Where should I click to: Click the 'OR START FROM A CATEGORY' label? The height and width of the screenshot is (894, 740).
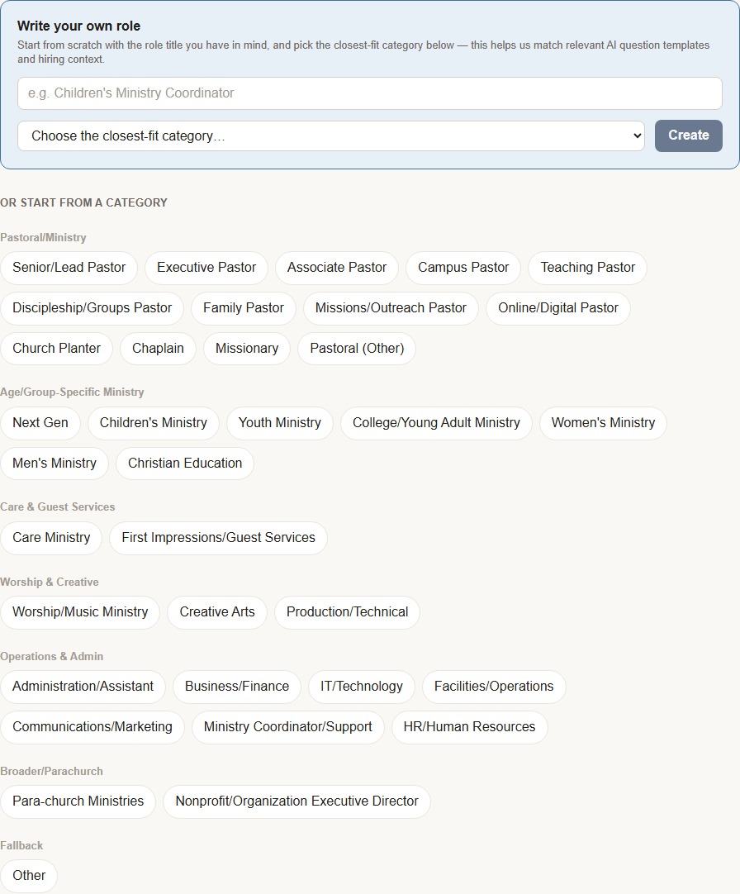pos(83,203)
